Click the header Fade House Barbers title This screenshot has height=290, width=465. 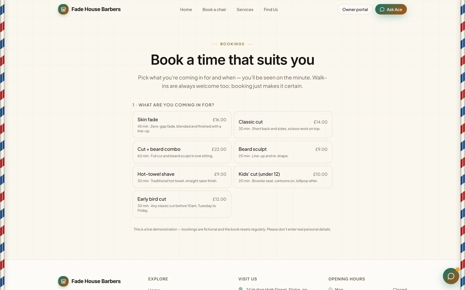[x=96, y=9]
